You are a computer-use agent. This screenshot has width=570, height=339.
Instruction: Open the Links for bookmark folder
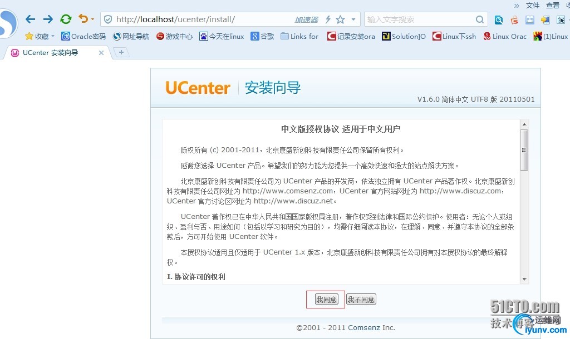point(300,36)
